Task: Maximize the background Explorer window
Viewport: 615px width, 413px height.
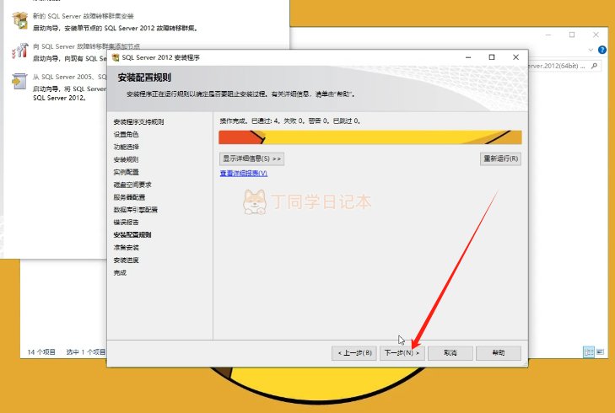Action: 572,35
